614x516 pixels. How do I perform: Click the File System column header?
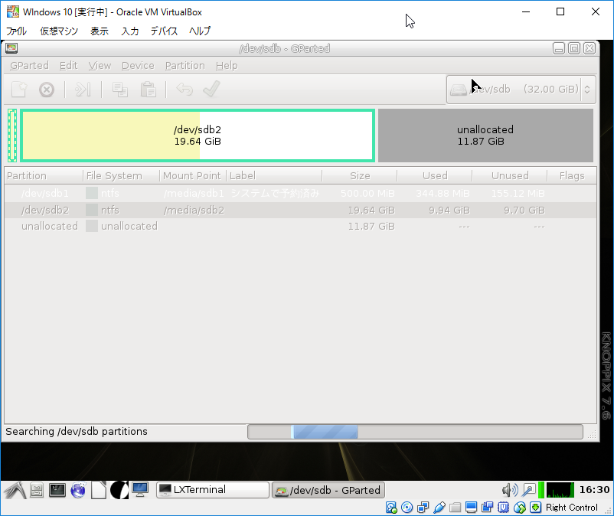[x=122, y=176]
